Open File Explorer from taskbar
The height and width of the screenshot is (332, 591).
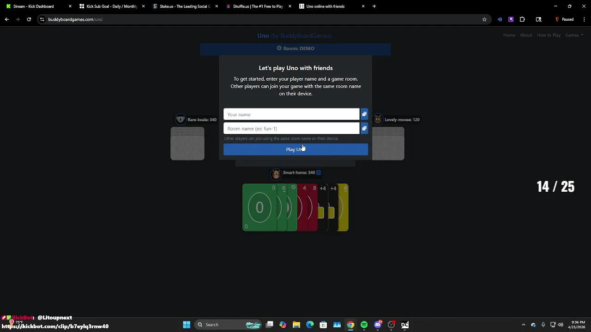[x=296, y=325]
